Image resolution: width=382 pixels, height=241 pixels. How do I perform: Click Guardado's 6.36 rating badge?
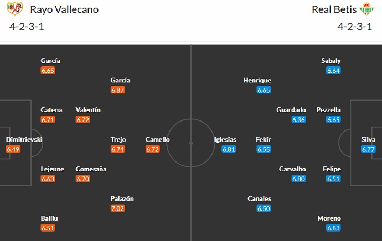point(298,119)
